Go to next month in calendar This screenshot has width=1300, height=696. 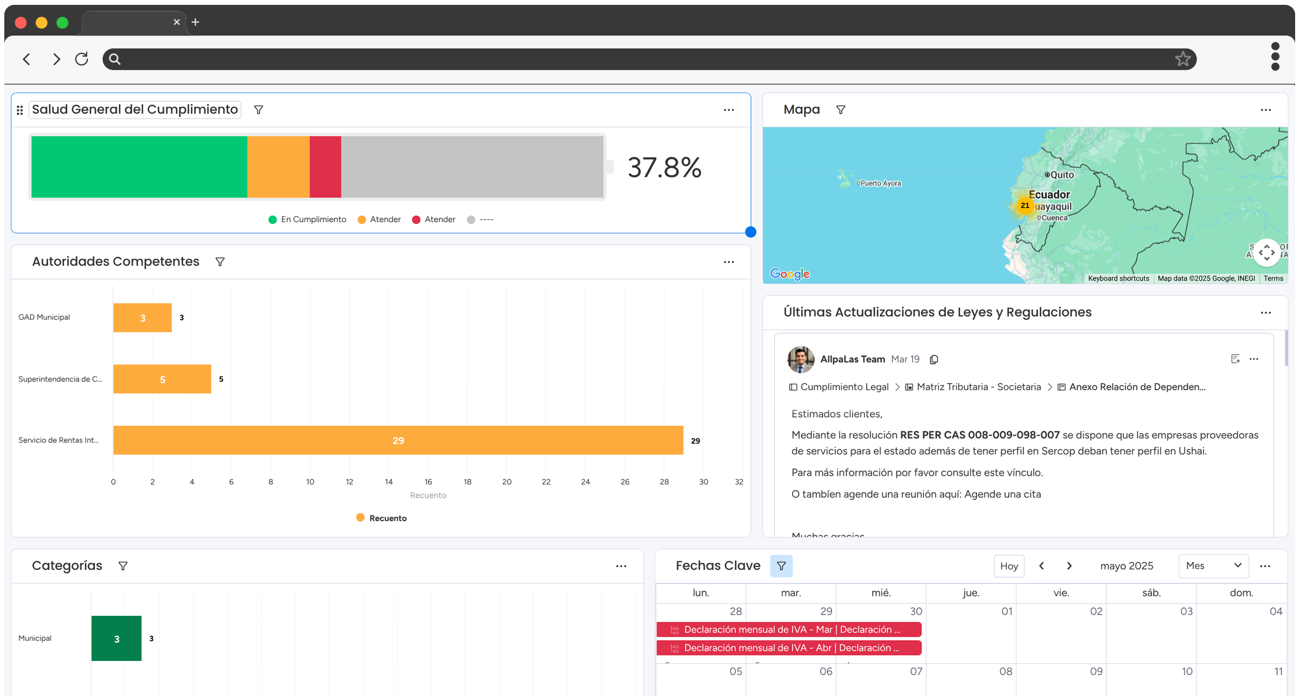pos(1069,566)
